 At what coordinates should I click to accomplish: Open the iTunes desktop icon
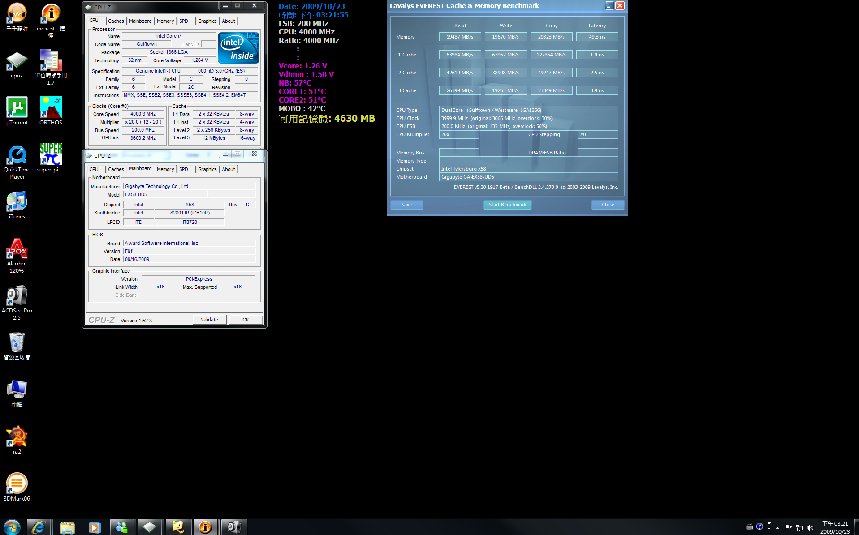17,202
